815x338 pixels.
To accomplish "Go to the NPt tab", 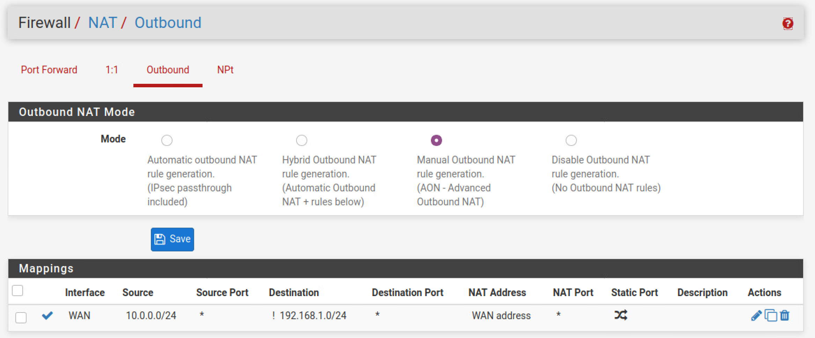I will 225,70.
